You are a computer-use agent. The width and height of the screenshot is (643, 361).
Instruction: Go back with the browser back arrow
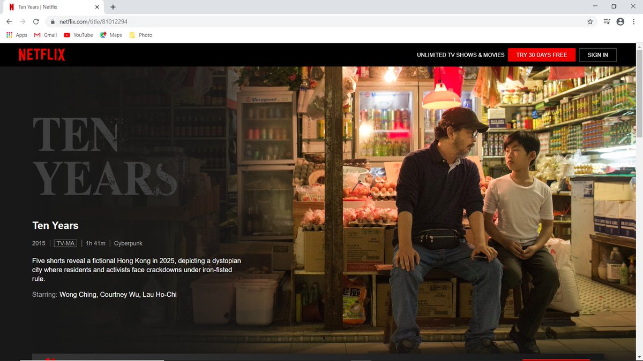(9, 21)
